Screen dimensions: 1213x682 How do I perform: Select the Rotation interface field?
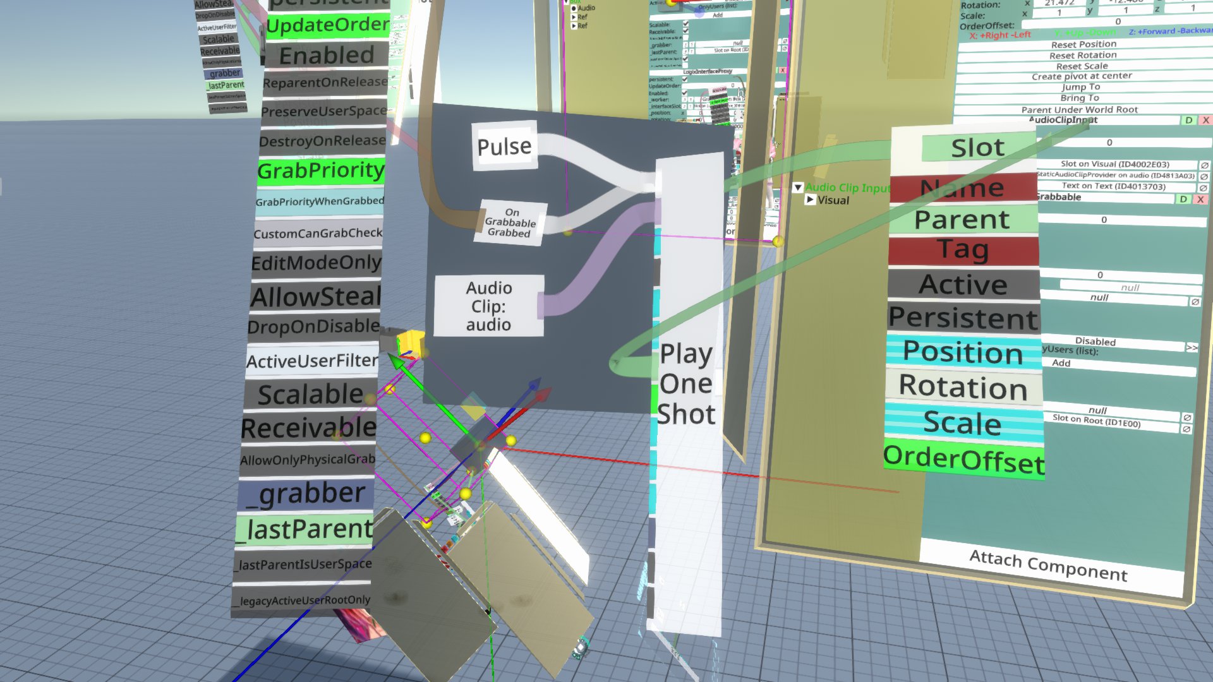pyautogui.click(x=963, y=386)
